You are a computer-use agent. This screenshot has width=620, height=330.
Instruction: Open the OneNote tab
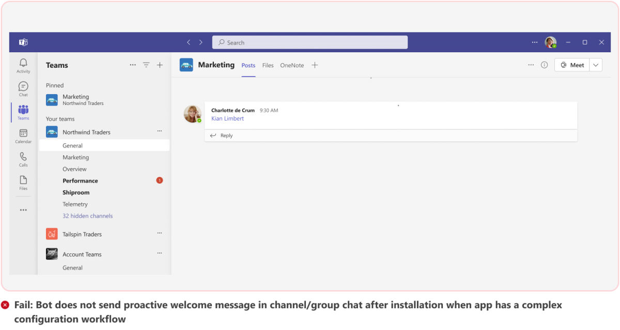point(291,65)
